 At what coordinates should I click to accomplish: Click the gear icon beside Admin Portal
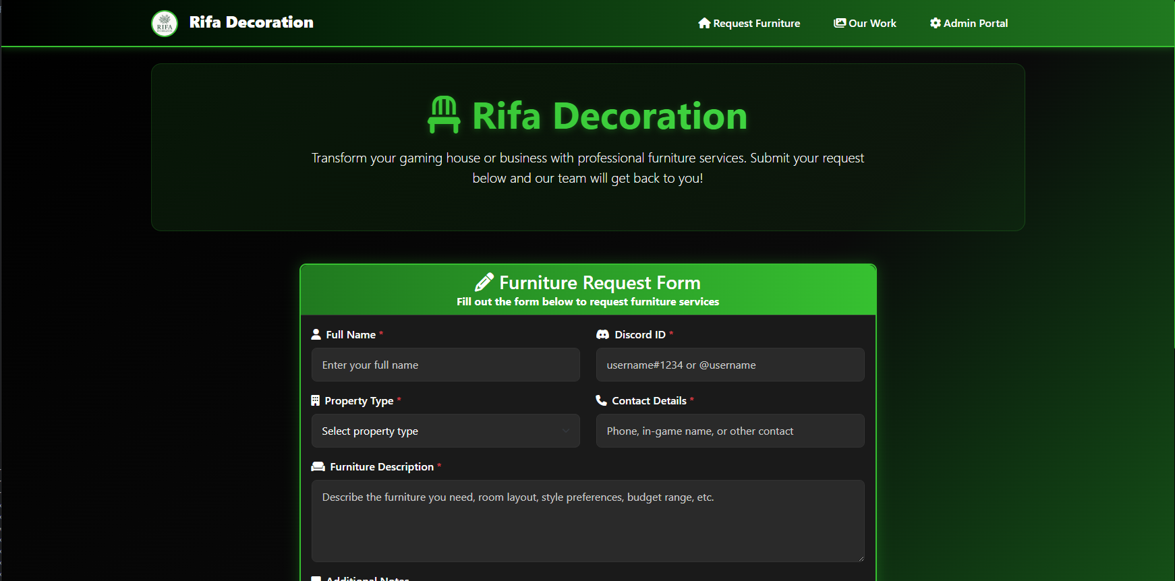[x=936, y=23]
